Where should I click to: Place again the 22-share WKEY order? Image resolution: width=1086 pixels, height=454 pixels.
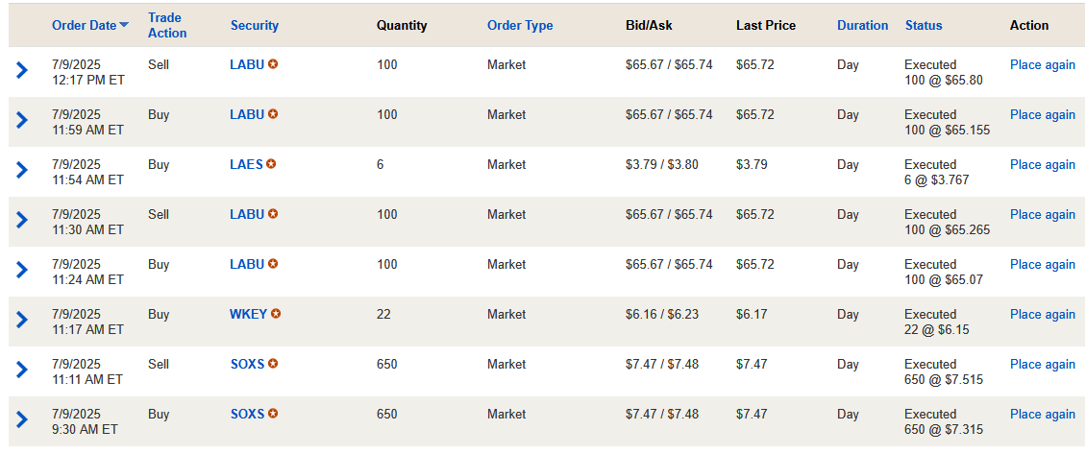click(x=1042, y=314)
